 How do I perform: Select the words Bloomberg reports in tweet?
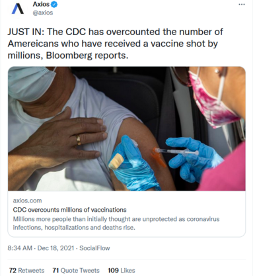(x=87, y=56)
